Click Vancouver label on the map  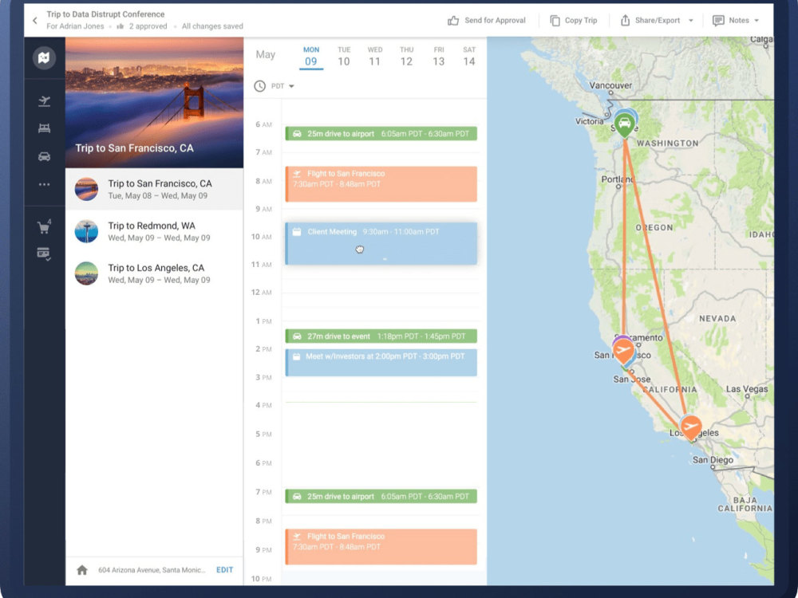pos(610,85)
